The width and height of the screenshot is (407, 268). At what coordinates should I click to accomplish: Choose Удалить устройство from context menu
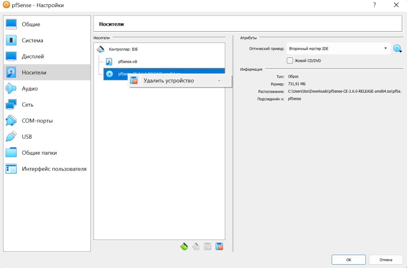[180, 81]
